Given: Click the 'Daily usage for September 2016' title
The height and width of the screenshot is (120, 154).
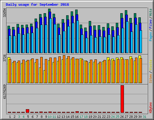Looking at the screenshot, I should pos(37,4).
